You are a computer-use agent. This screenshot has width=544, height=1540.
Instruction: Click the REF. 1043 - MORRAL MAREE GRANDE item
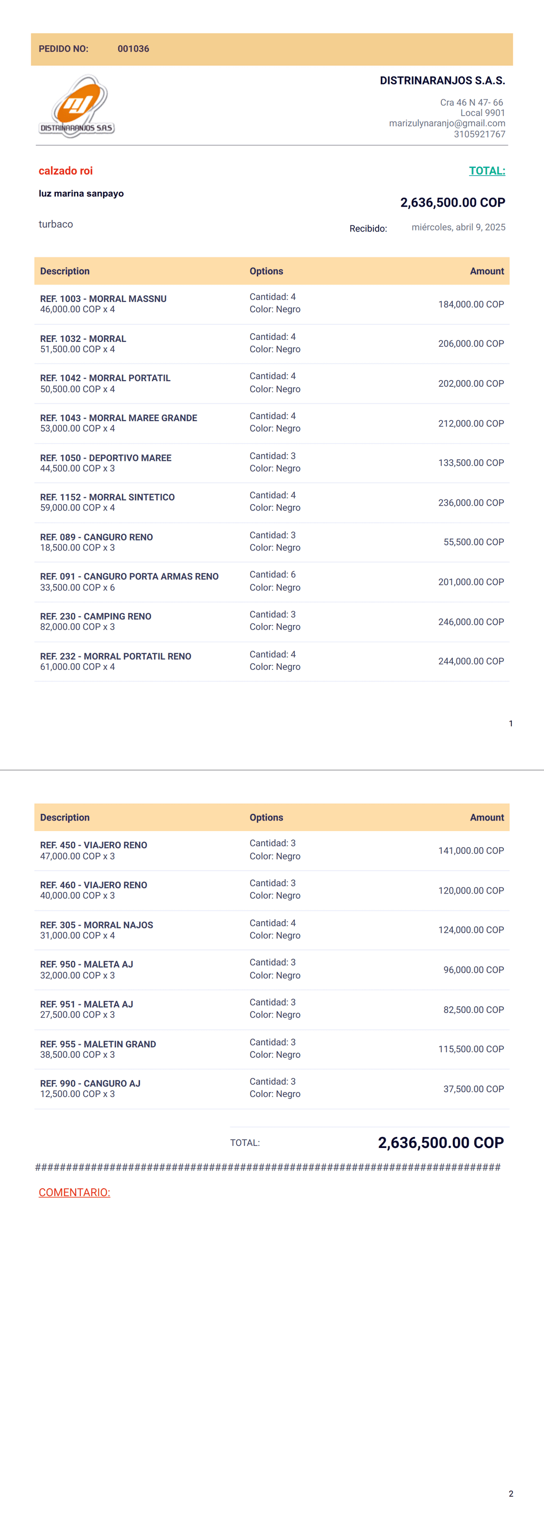coord(118,418)
